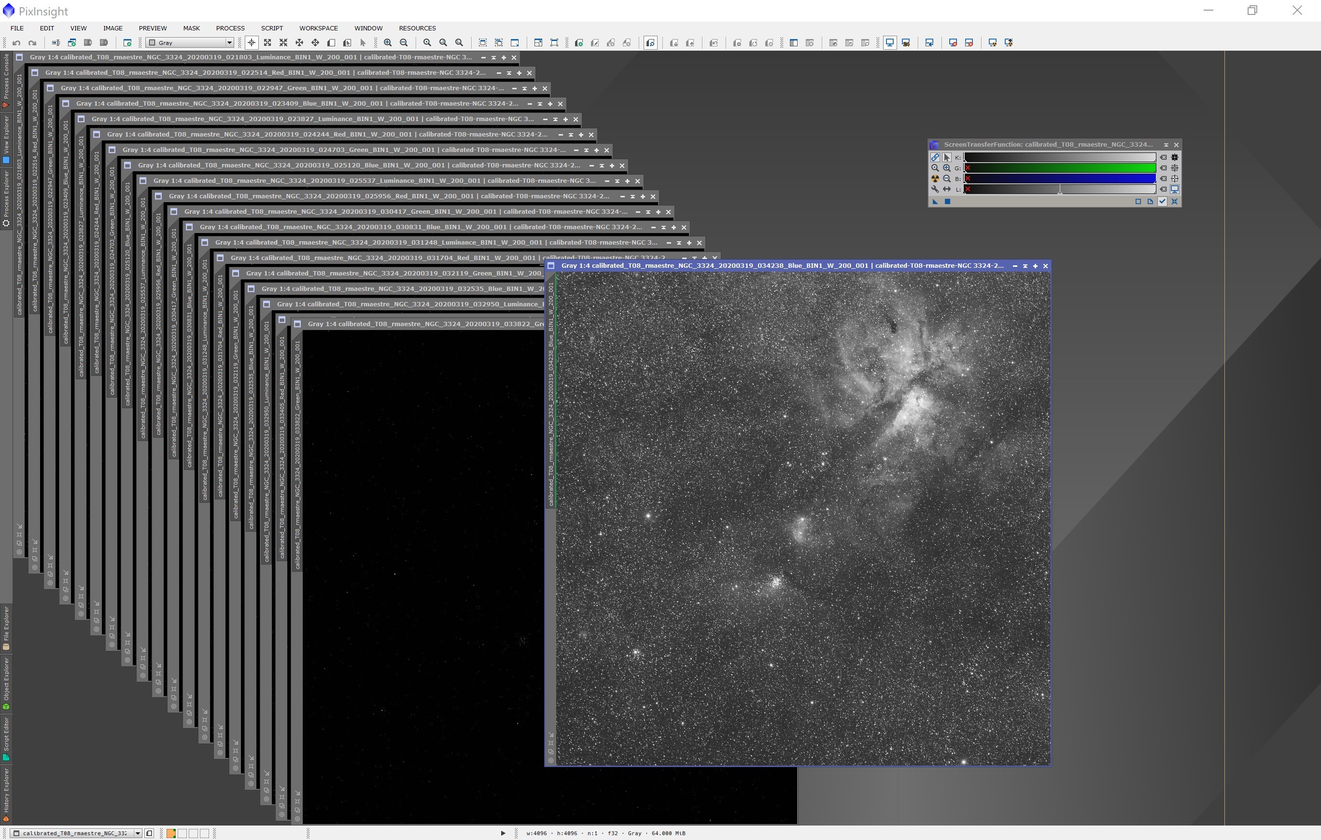The width and height of the screenshot is (1321, 840).
Task: Shade the 021803_Luminance image window
Action: 493,57
